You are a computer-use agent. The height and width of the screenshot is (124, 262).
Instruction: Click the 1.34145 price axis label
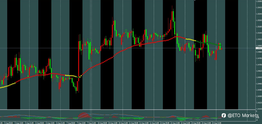pyautogui.click(x=259, y=109)
